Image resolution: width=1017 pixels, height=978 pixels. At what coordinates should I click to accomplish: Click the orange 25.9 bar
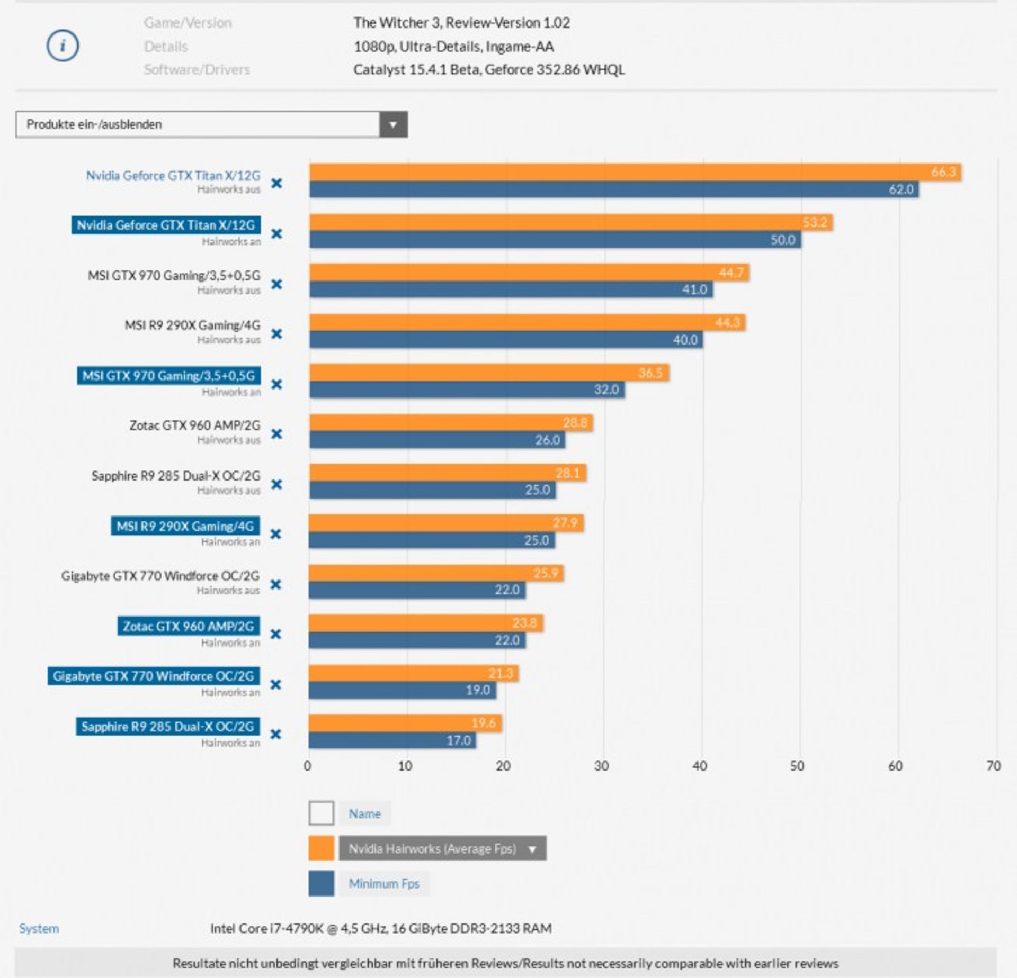pyautogui.click(x=436, y=573)
